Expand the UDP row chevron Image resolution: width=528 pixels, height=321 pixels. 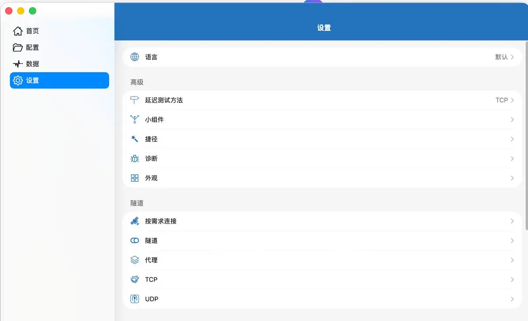513,299
